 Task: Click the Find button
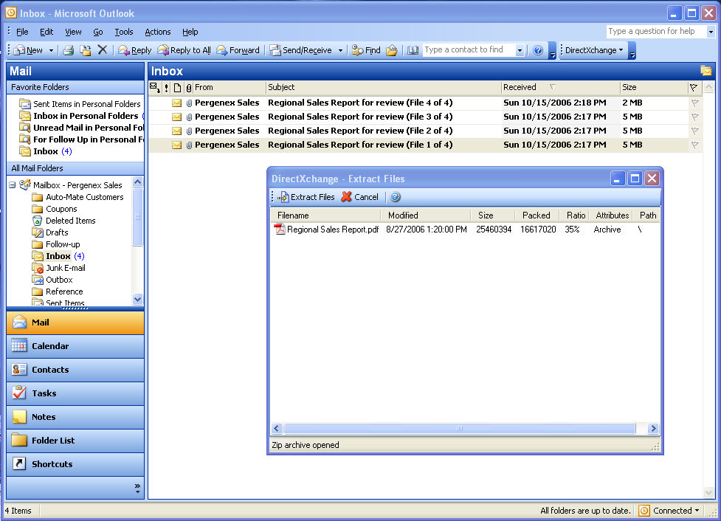coord(366,50)
